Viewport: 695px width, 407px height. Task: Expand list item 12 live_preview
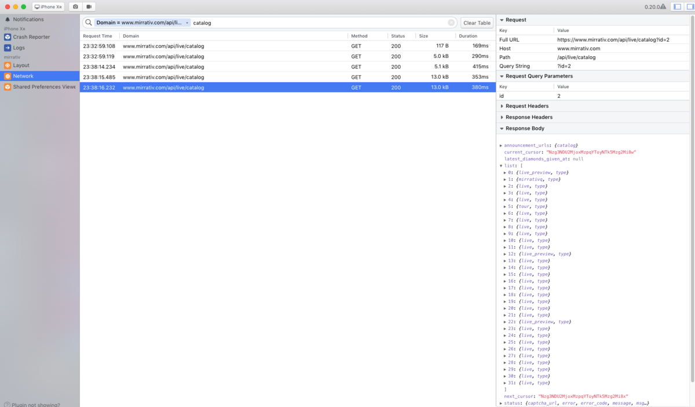pos(505,254)
